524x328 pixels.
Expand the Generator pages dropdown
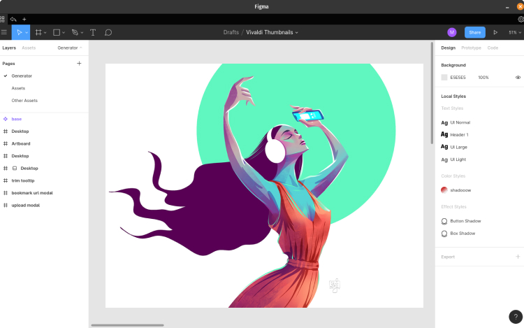pyautogui.click(x=69, y=48)
